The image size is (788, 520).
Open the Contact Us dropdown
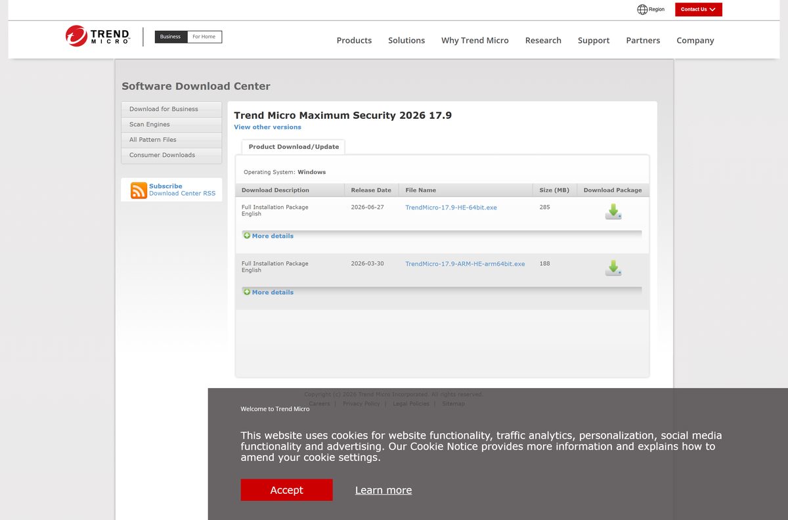tap(699, 9)
